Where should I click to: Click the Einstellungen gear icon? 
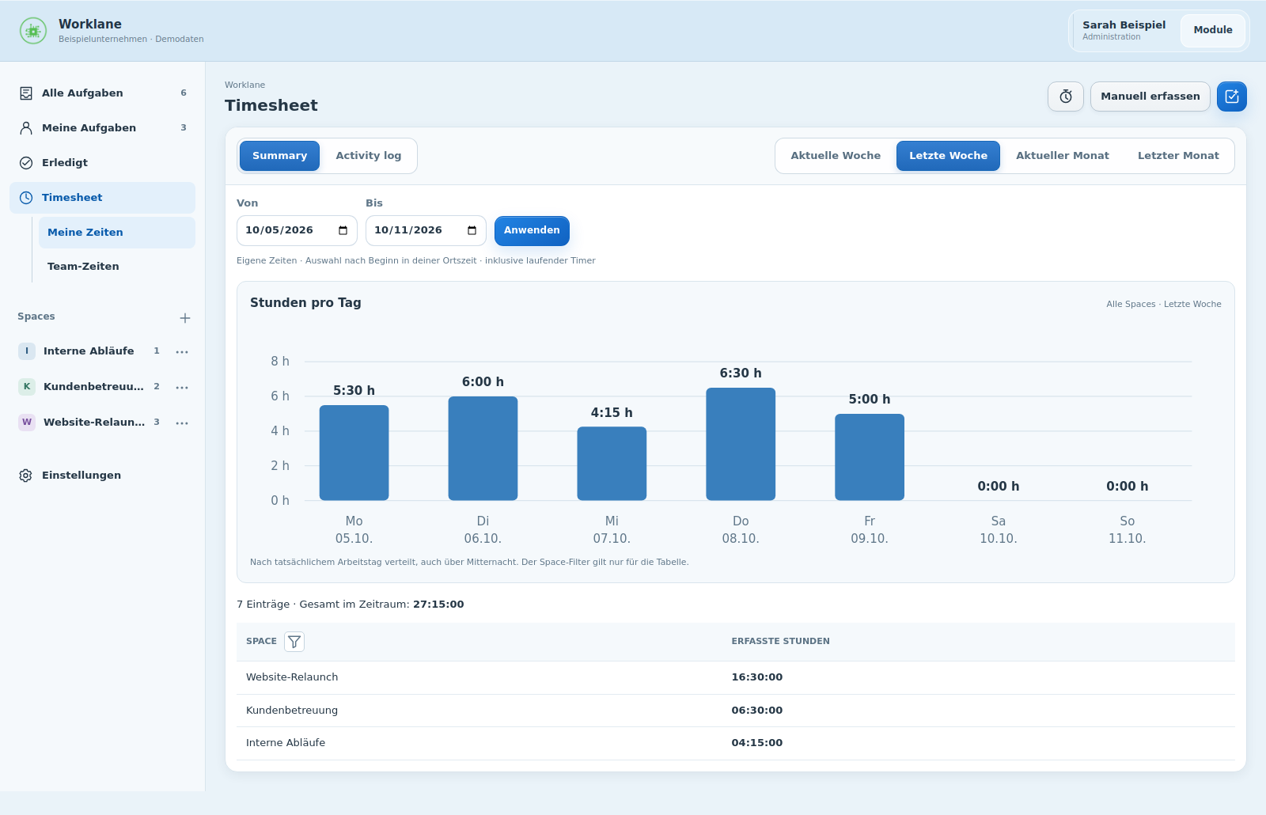pos(26,476)
